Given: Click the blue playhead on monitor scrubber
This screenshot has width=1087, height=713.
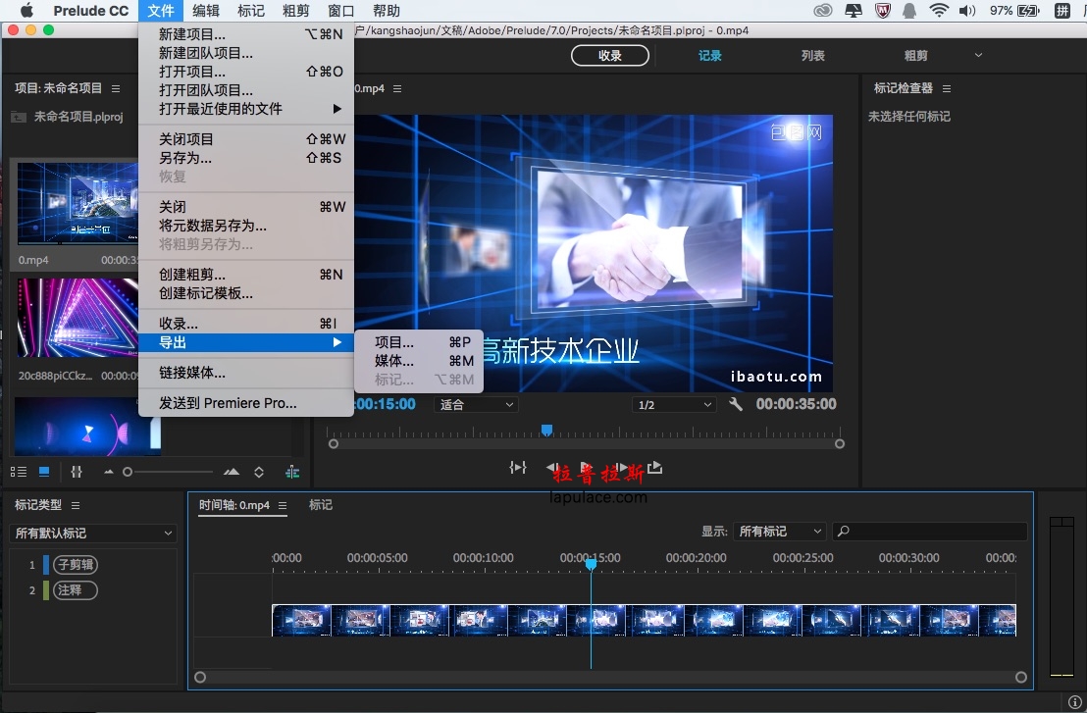Looking at the screenshot, I should [x=547, y=431].
